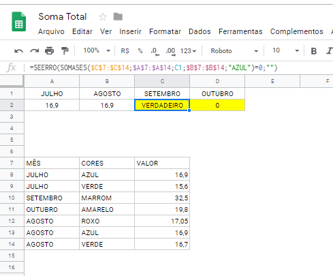Select the ROXO cell
Screen dimensions: 333x276
click(107, 221)
